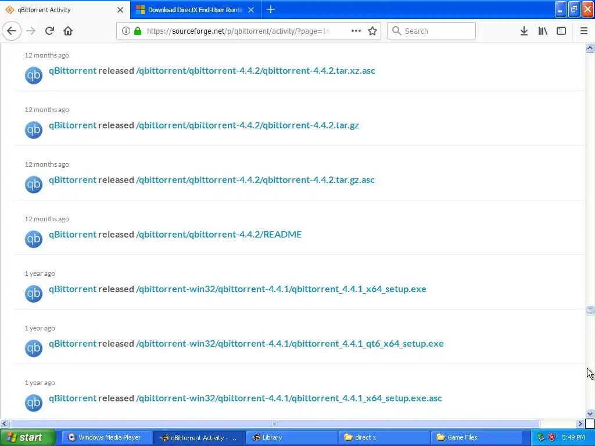Click the 5:49 PM clock in the tray
This screenshot has height=446, width=595.
click(x=573, y=437)
